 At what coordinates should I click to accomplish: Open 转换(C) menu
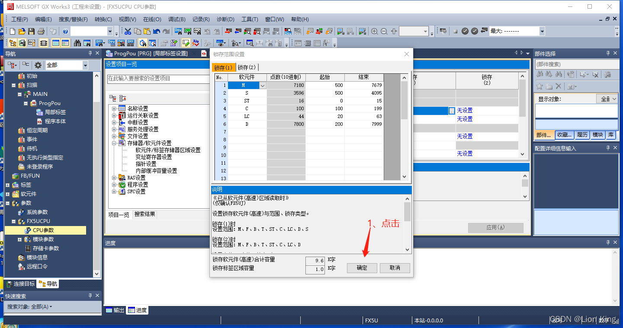(x=103, y=19)
